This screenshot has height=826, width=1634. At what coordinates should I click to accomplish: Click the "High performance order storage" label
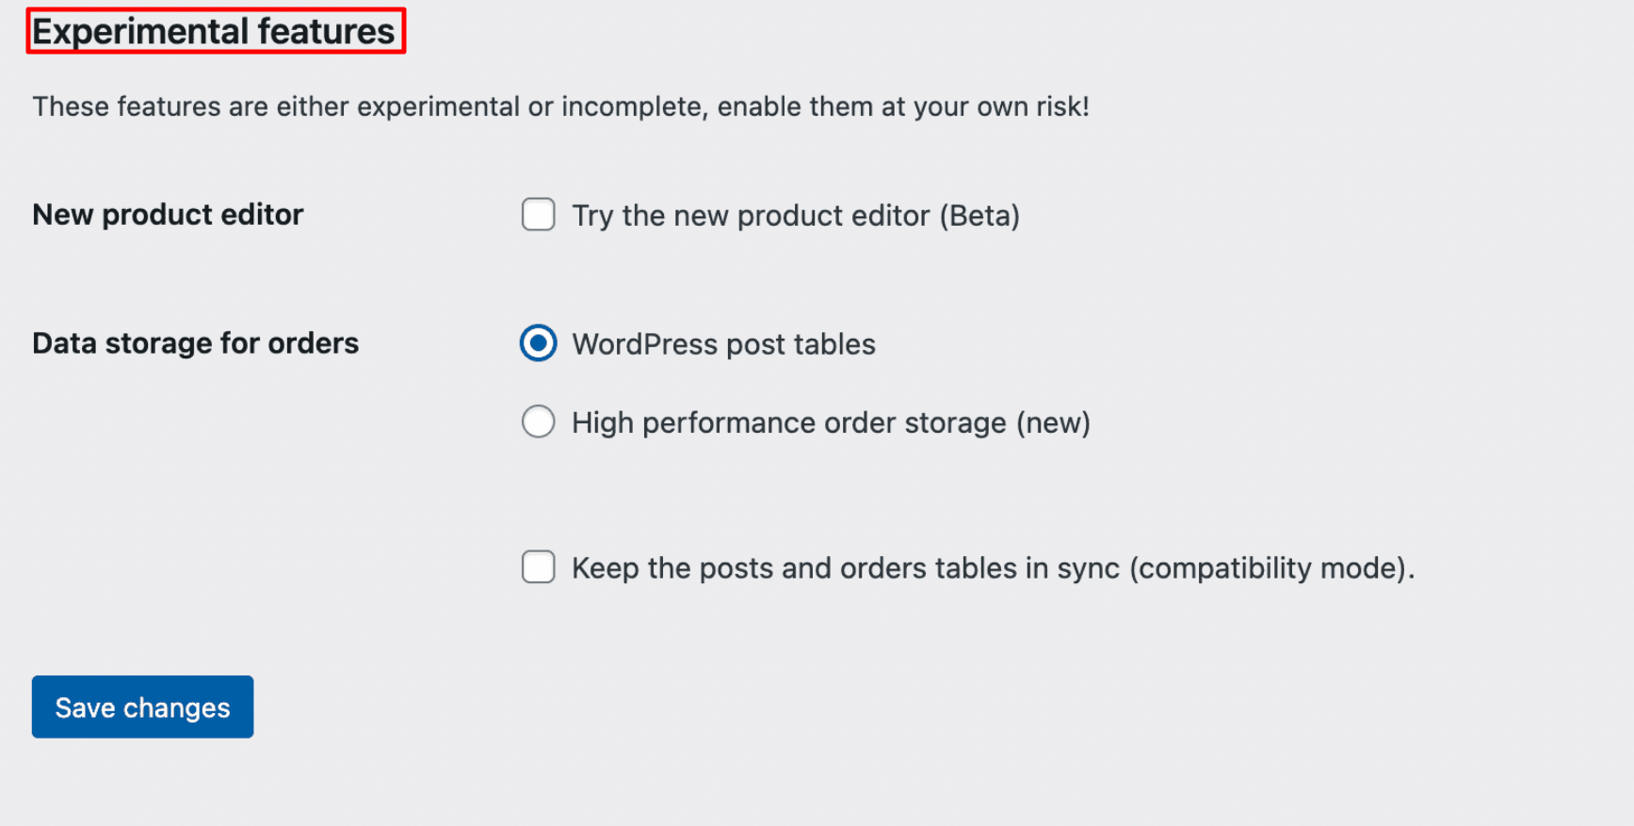791,422
